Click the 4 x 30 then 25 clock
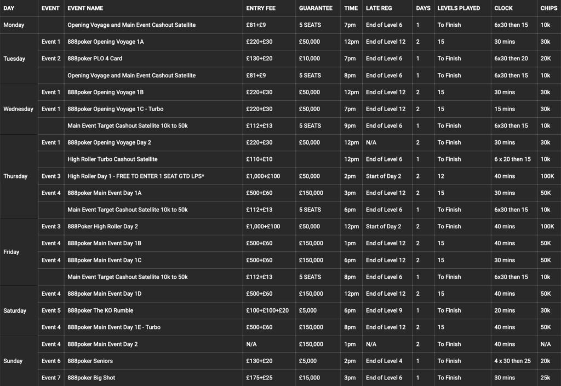561x386 pixels. [x=512, y=361]
